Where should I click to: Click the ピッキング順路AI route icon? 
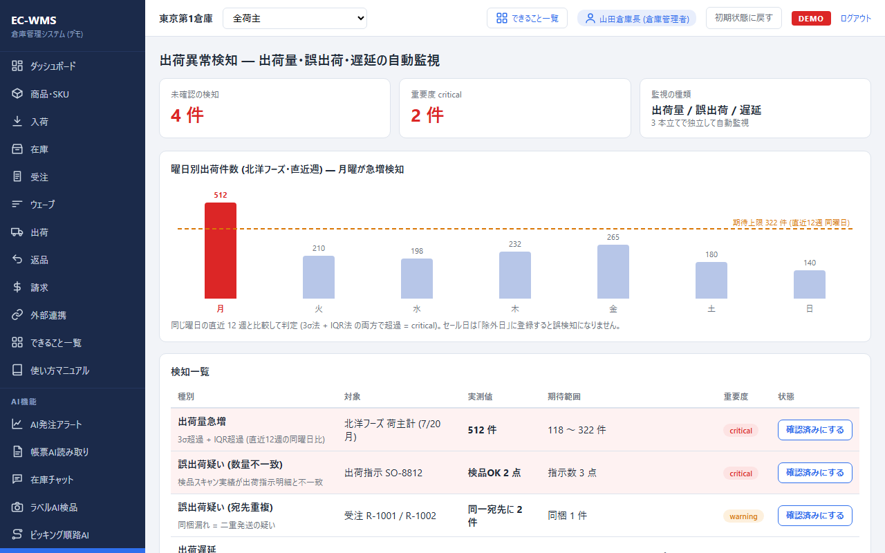coord(17,535)
